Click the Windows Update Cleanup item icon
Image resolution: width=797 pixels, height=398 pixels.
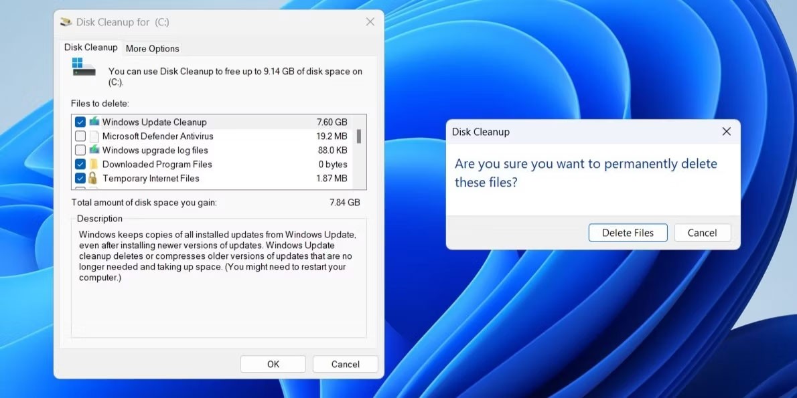click(x=94, y=122)
